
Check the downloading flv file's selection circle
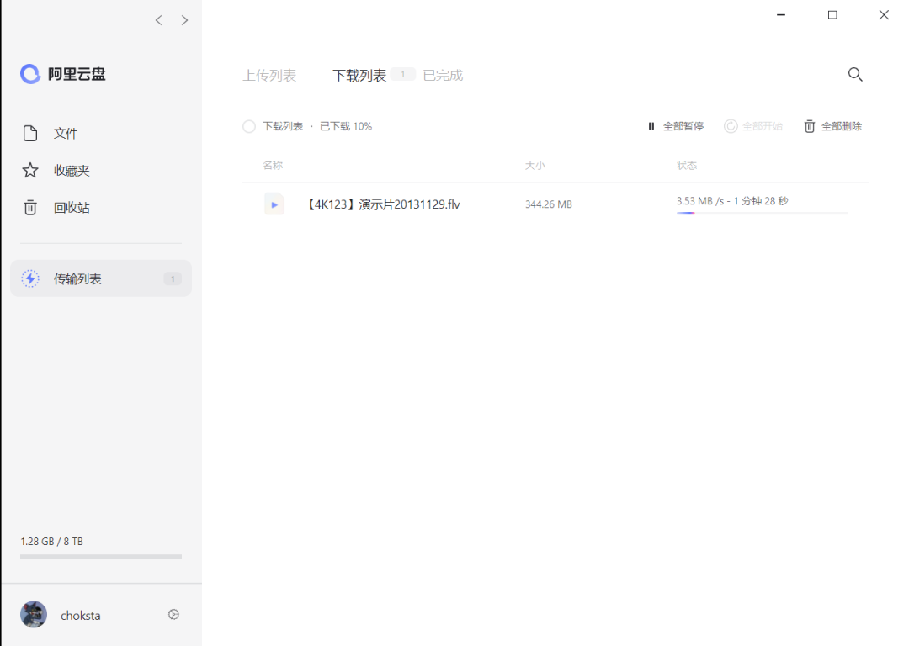click(x=249, y=204)
